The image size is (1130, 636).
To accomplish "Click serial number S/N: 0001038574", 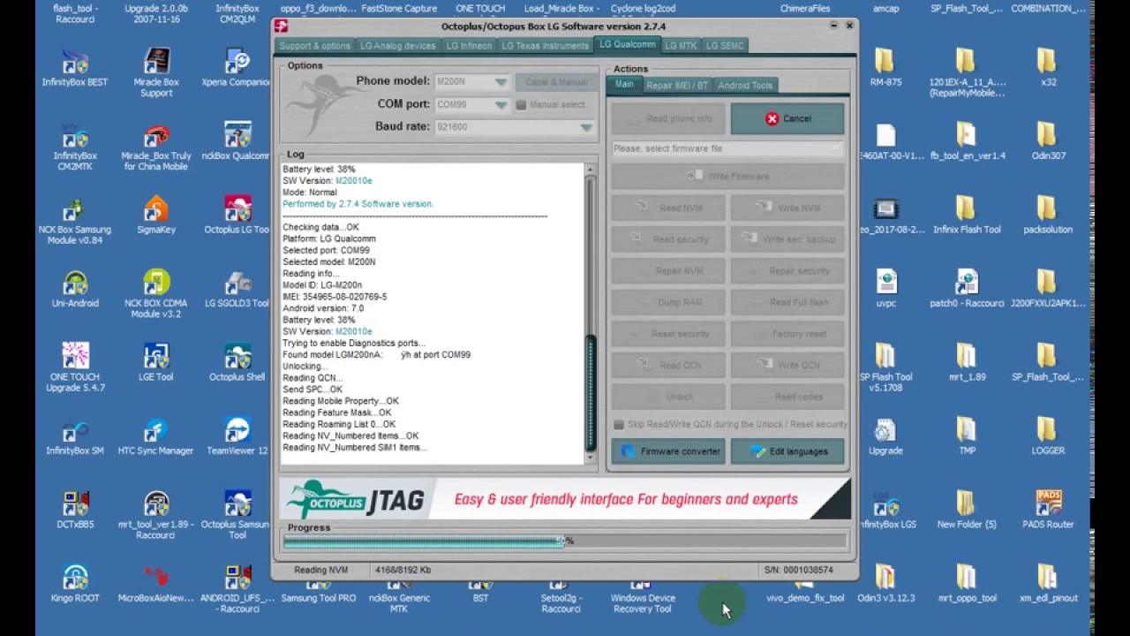I will (x=799, y=571).
